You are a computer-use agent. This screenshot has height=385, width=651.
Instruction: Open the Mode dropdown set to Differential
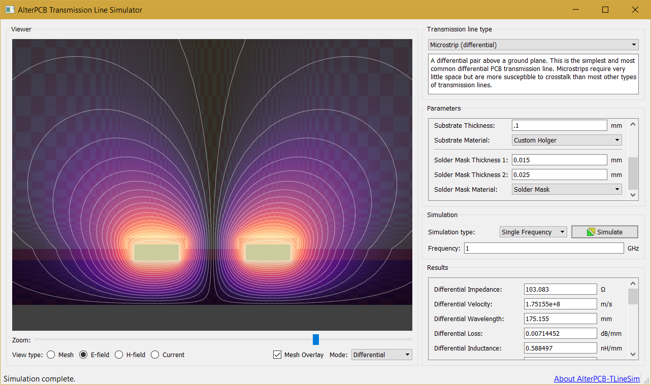point(382,355)
